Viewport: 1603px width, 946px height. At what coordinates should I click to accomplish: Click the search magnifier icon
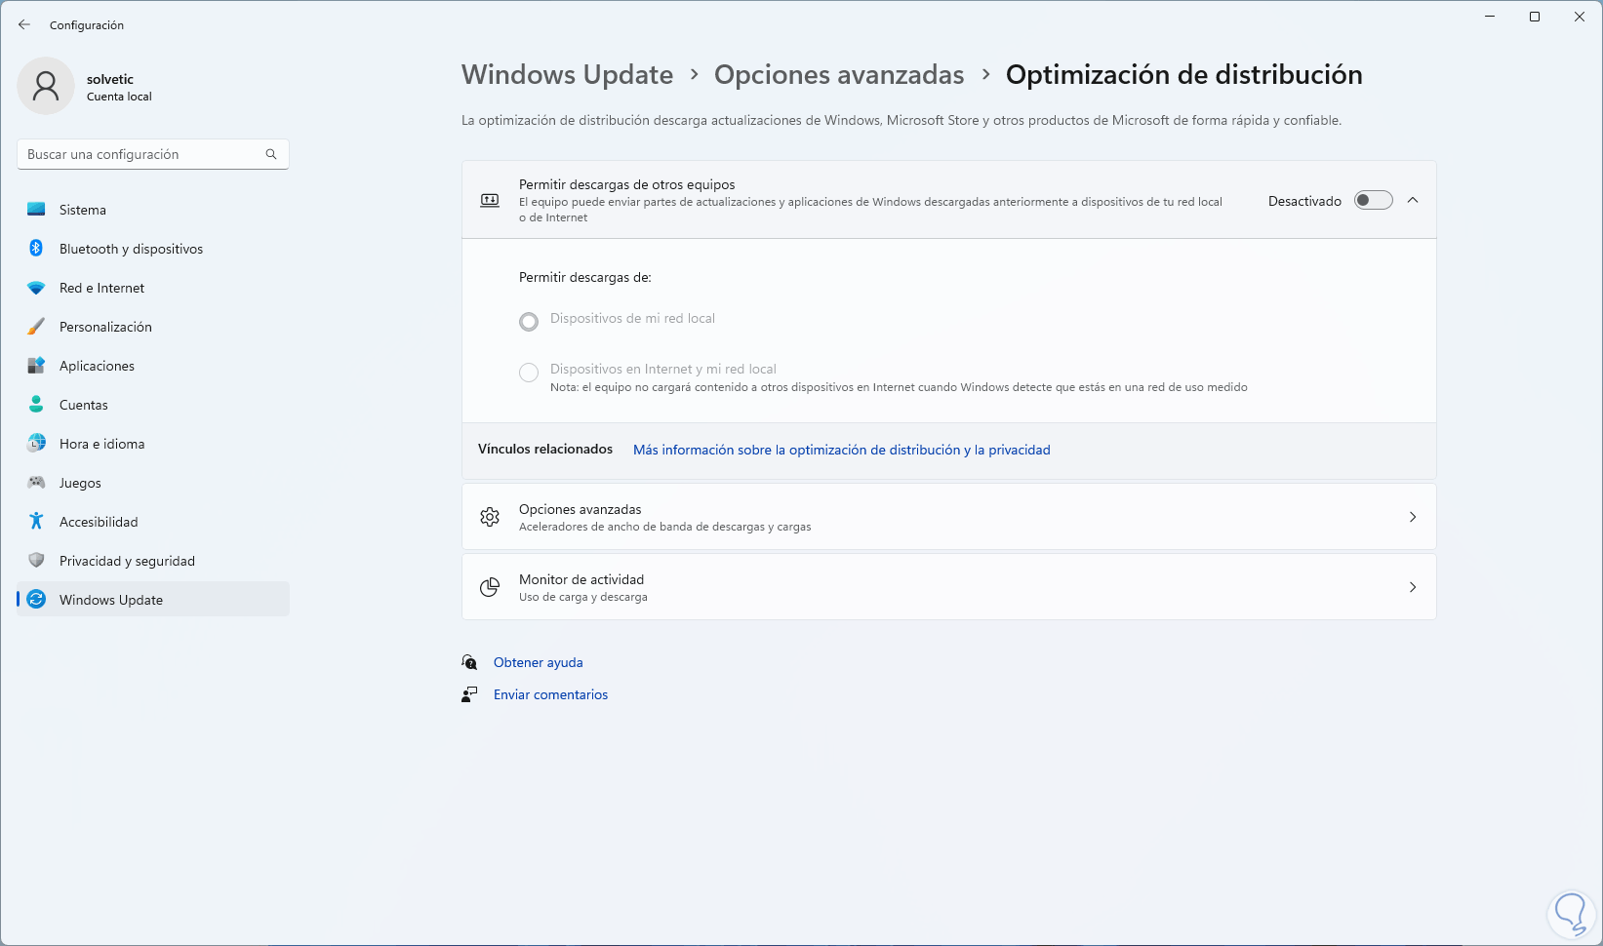271,154
